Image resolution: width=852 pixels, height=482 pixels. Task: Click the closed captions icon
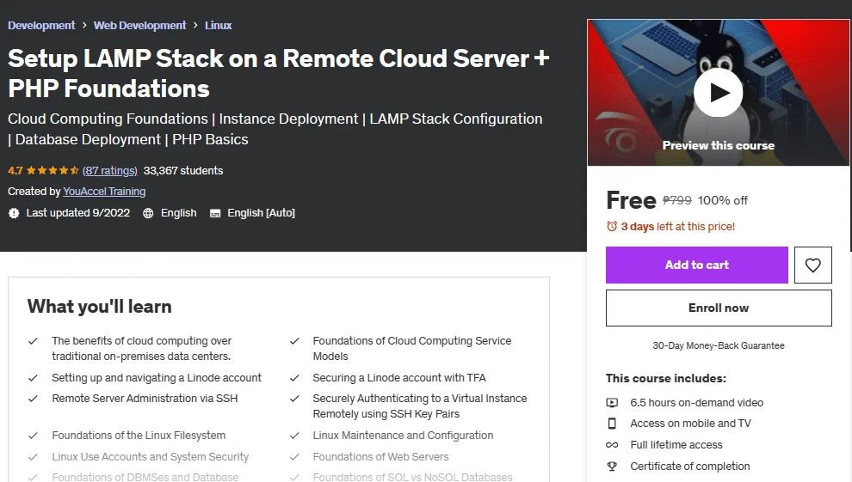point(215,213)
